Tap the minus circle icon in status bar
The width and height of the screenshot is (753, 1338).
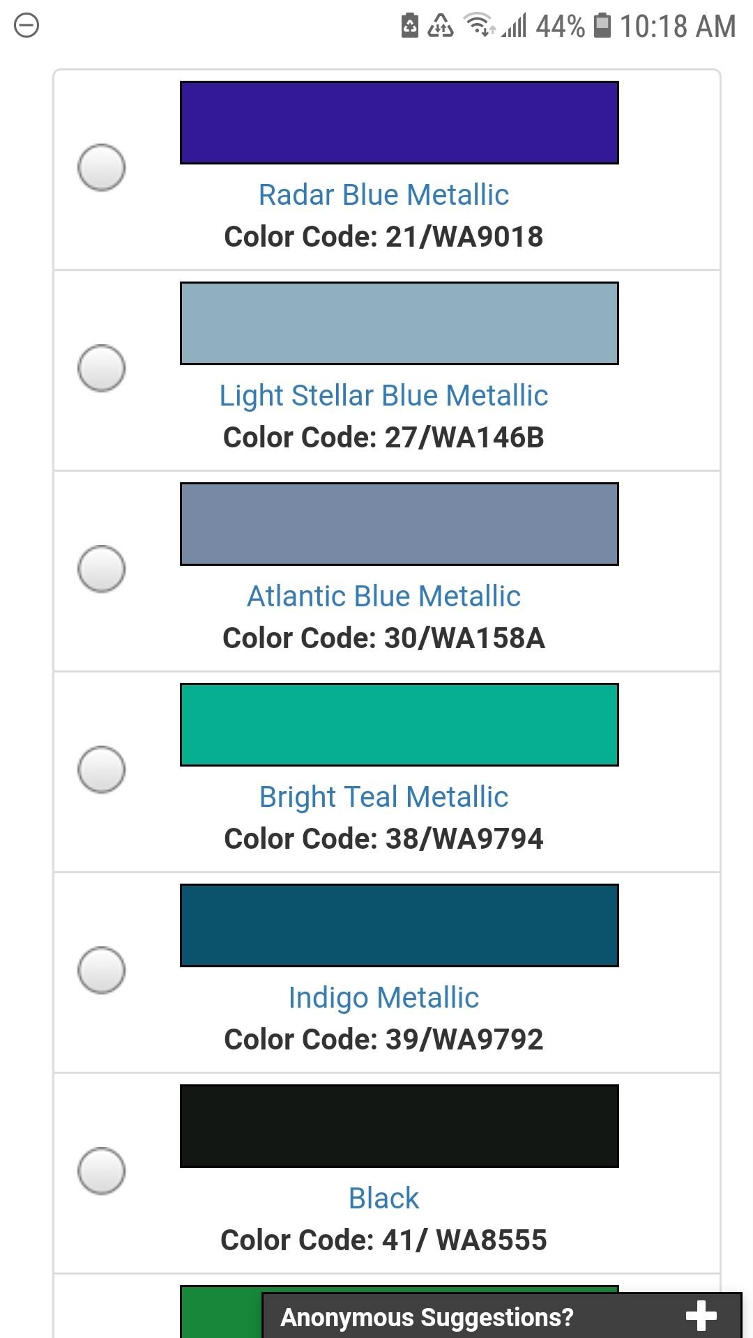(26, 26)
